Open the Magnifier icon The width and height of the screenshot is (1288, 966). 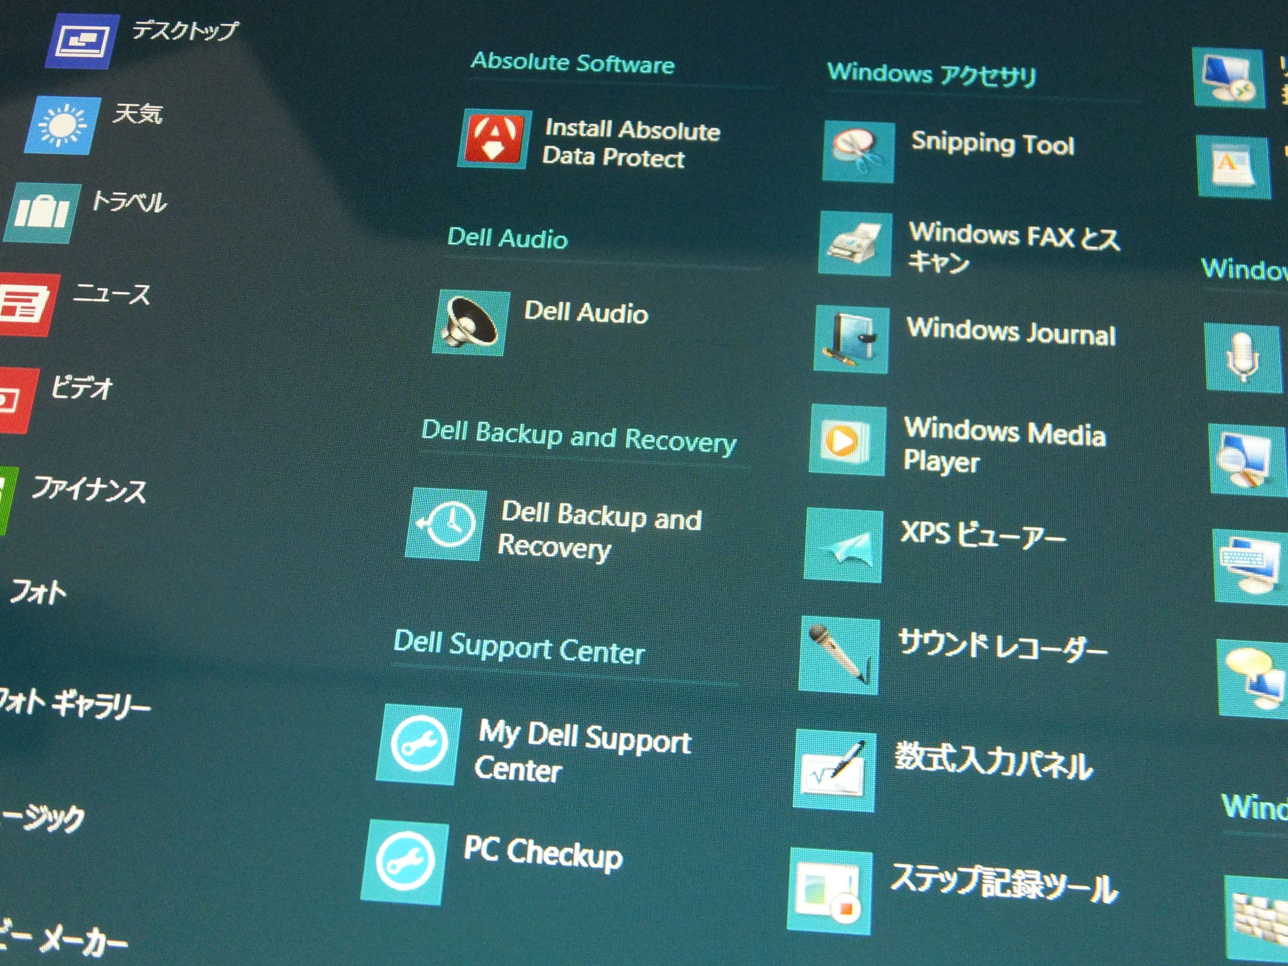(x=1249, y=461)
